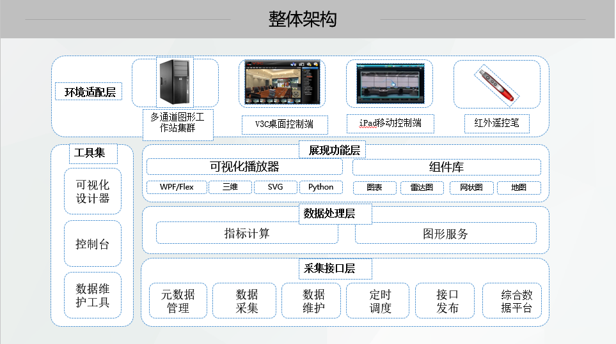The height and width of the screenshot is (344, 616).
Task: Click the 综合数据平台 box
Action: (x=512, y=301)
